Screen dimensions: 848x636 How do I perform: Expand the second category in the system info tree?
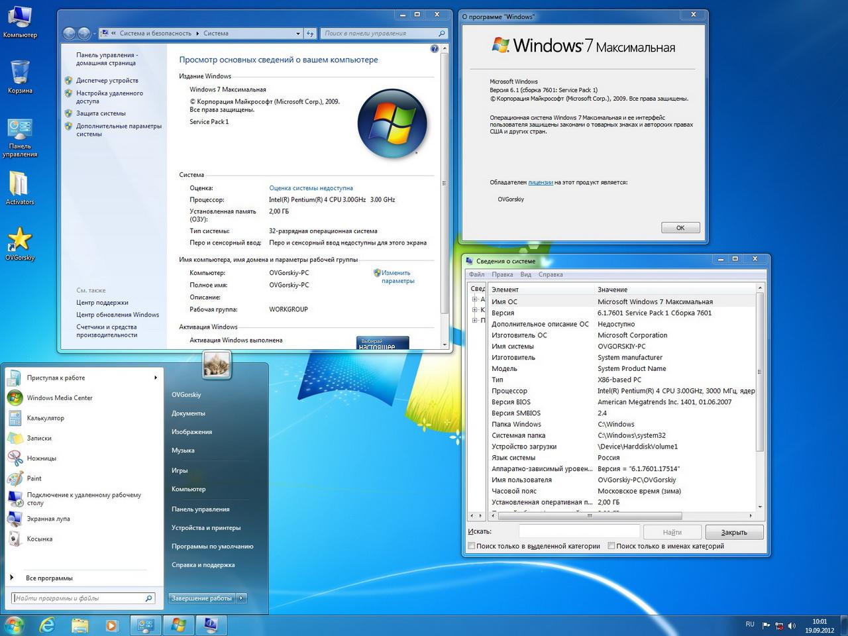[474, 310]
